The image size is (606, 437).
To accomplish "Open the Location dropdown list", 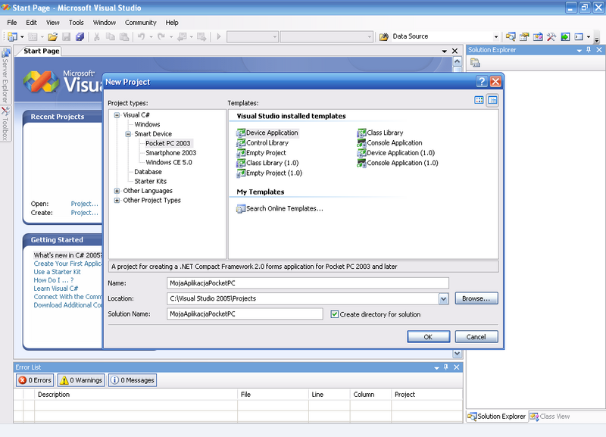I will pos(444,298).
